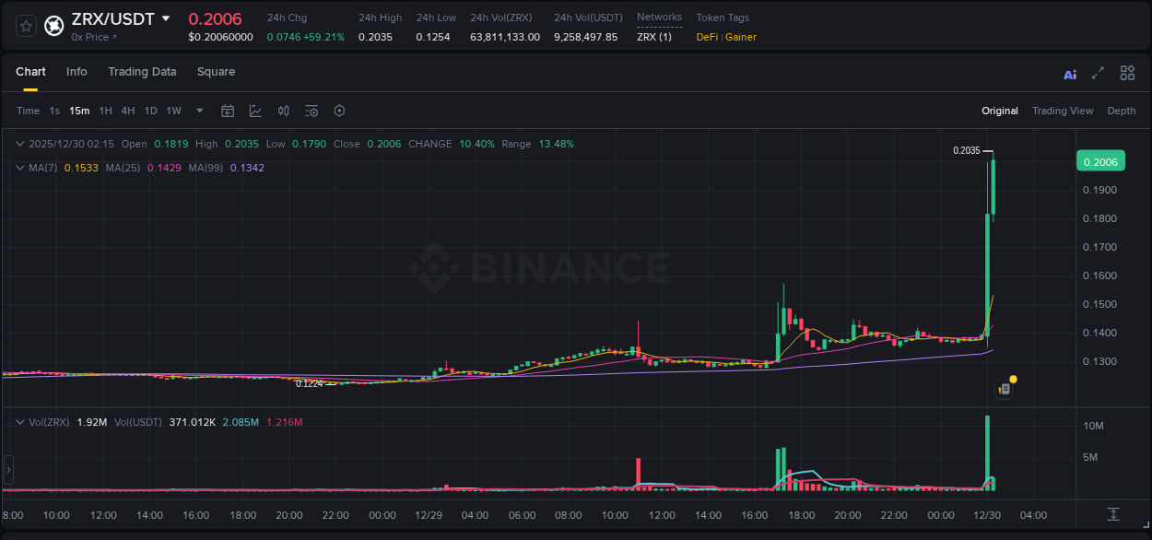
Task: Collapse the Vol(ZRX) indicator panel
Action: [19, 420]
